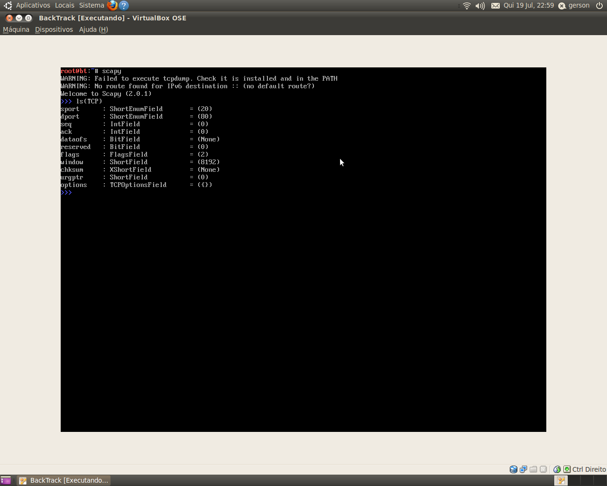Click the ls(TCP) command line
607x486 pixels.
pos(82,101)
